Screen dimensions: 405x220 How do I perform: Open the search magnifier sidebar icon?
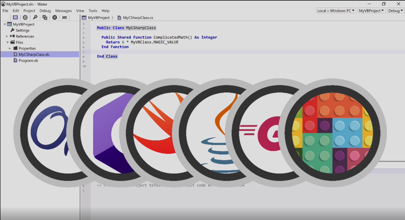point(35,17)
